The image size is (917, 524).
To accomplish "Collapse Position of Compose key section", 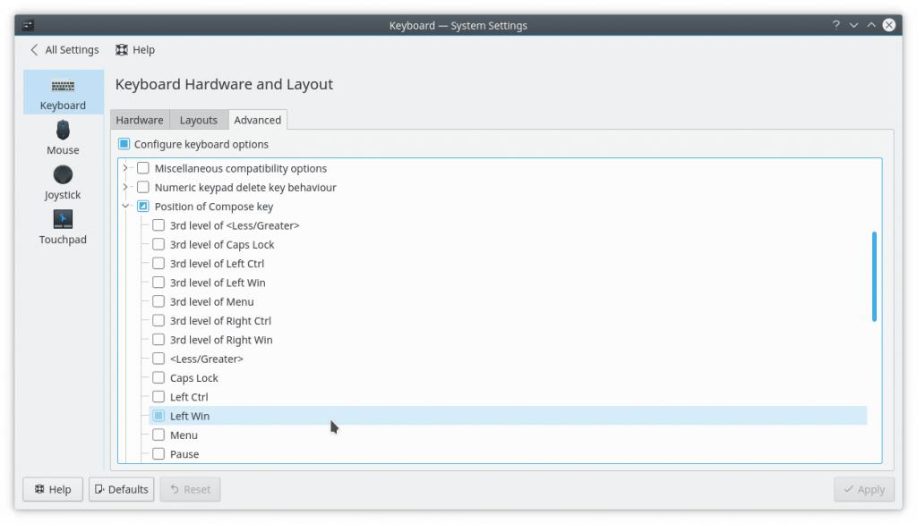I will 125,207.
